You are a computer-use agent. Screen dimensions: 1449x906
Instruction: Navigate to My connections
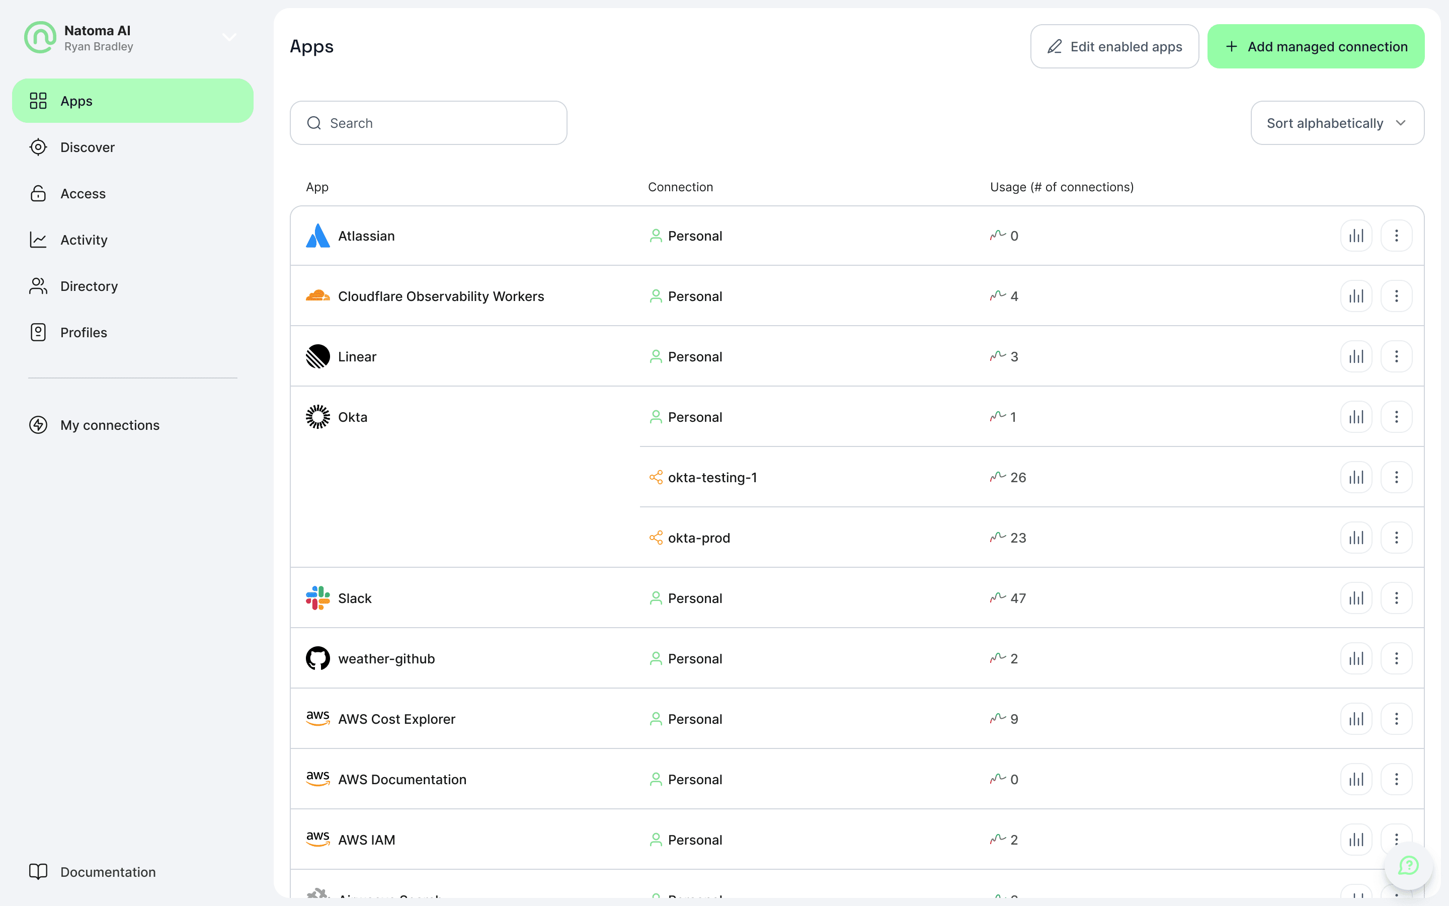click(110, 425)
